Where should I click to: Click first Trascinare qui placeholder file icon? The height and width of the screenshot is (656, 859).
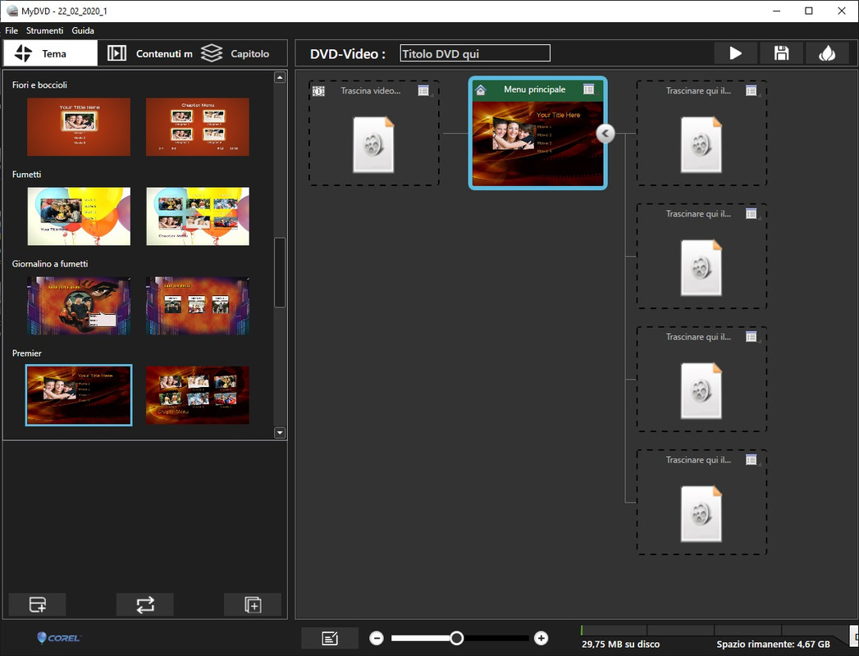coord(701,144)
